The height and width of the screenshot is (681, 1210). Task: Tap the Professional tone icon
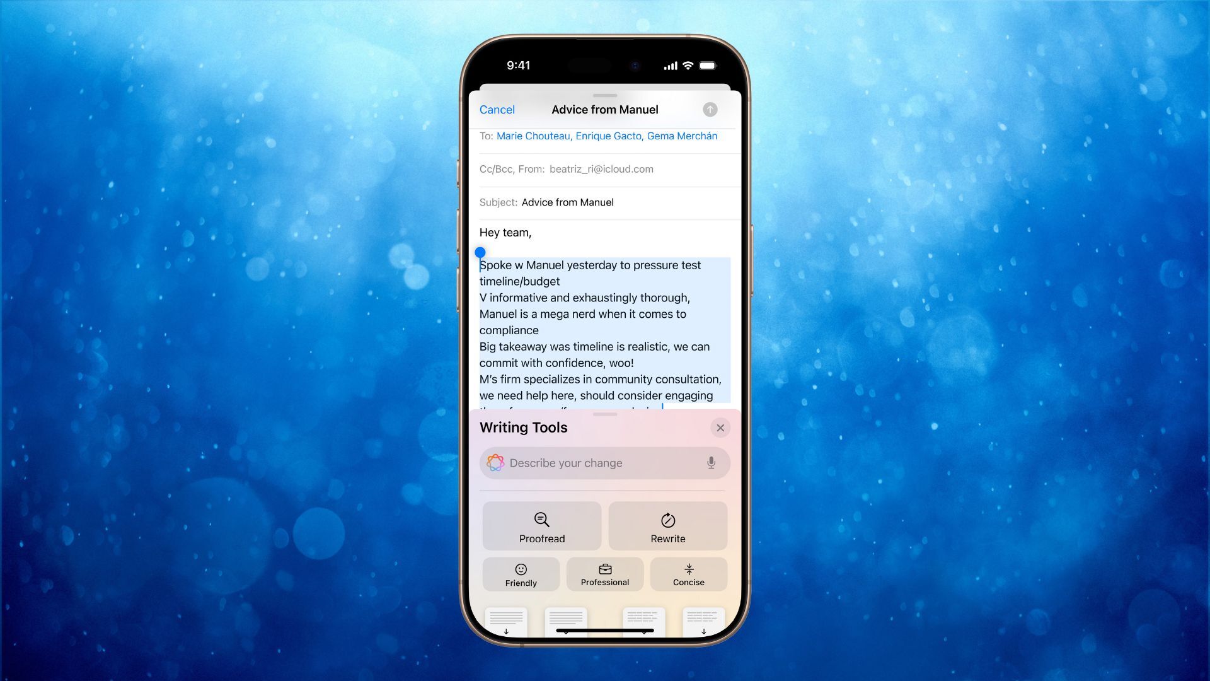click(x=605, y=574)
